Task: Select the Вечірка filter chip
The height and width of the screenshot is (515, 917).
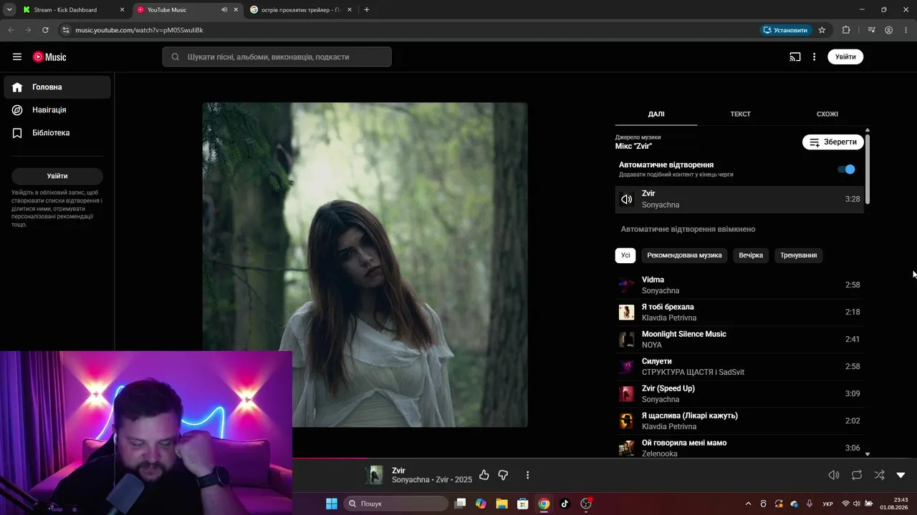Action: click(x=751, y=255)
